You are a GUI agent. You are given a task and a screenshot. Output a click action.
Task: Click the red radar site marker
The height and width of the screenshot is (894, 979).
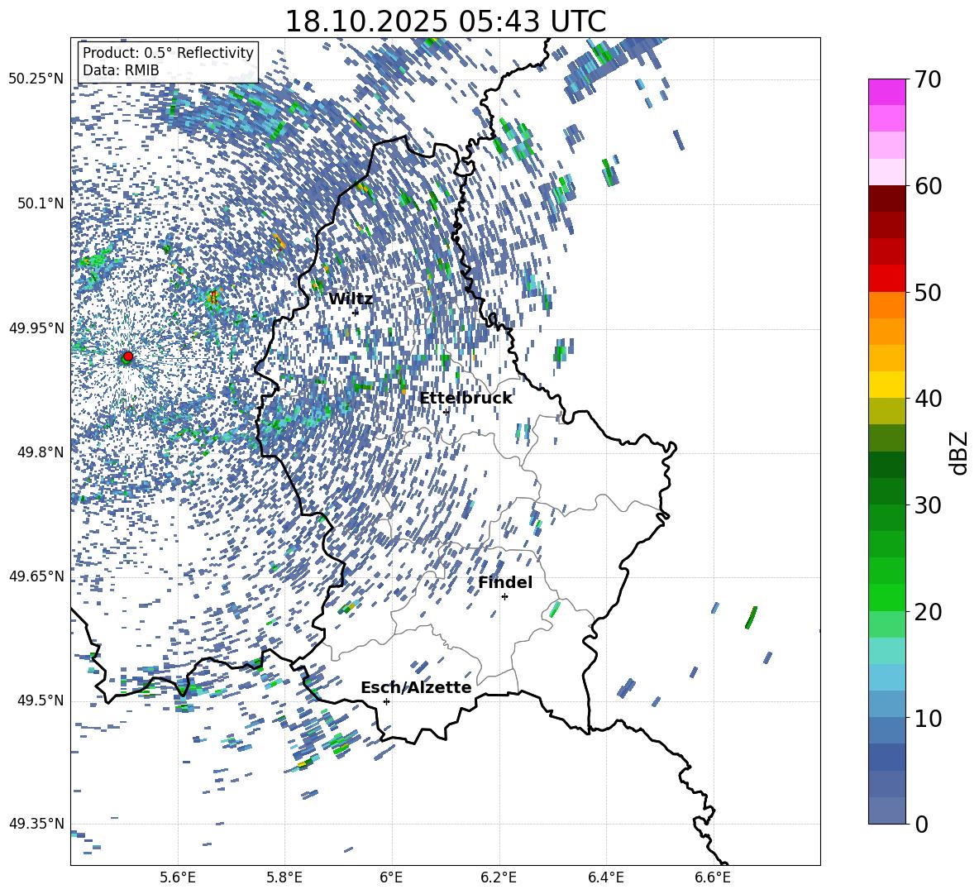click(127, 356)
